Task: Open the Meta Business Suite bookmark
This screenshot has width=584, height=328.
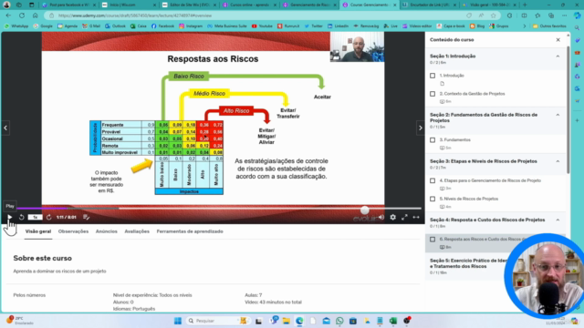Action: click(227, 26)
